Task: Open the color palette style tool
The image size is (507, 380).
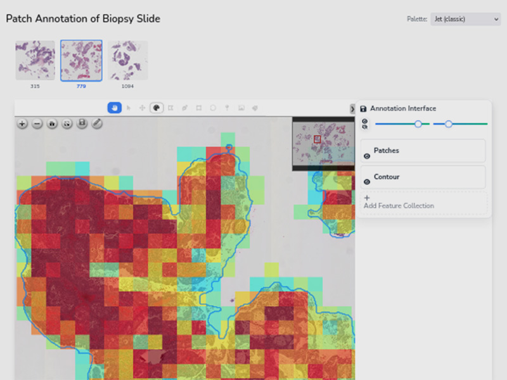Action: tap(157, 108)
